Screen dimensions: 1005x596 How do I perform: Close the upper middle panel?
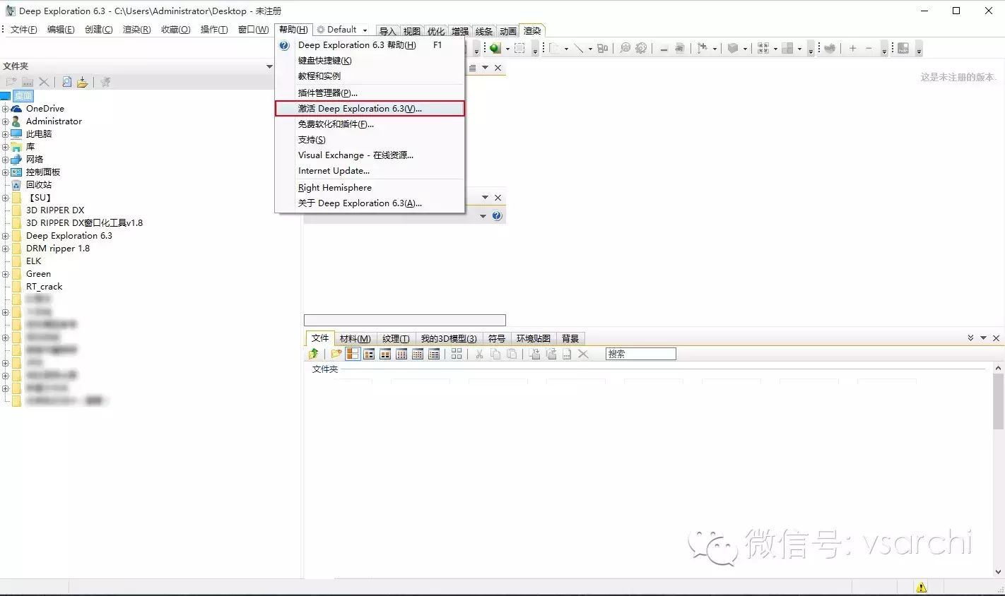coord(498,68)
